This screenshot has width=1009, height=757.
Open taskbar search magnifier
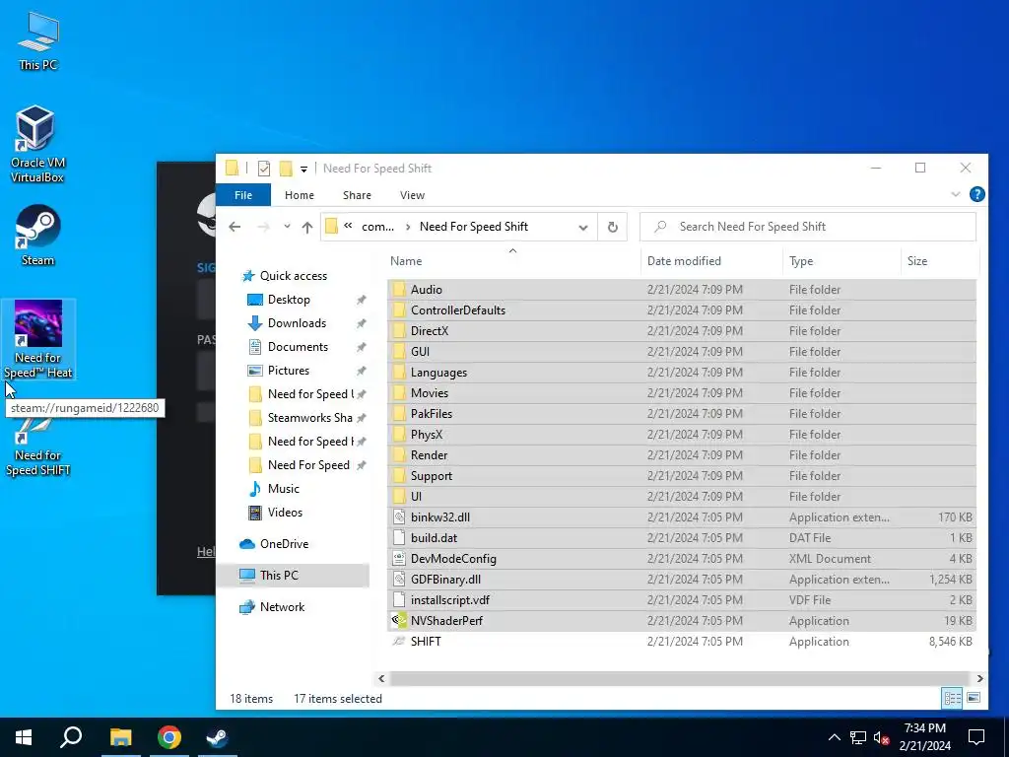click(x=71, y=737)
